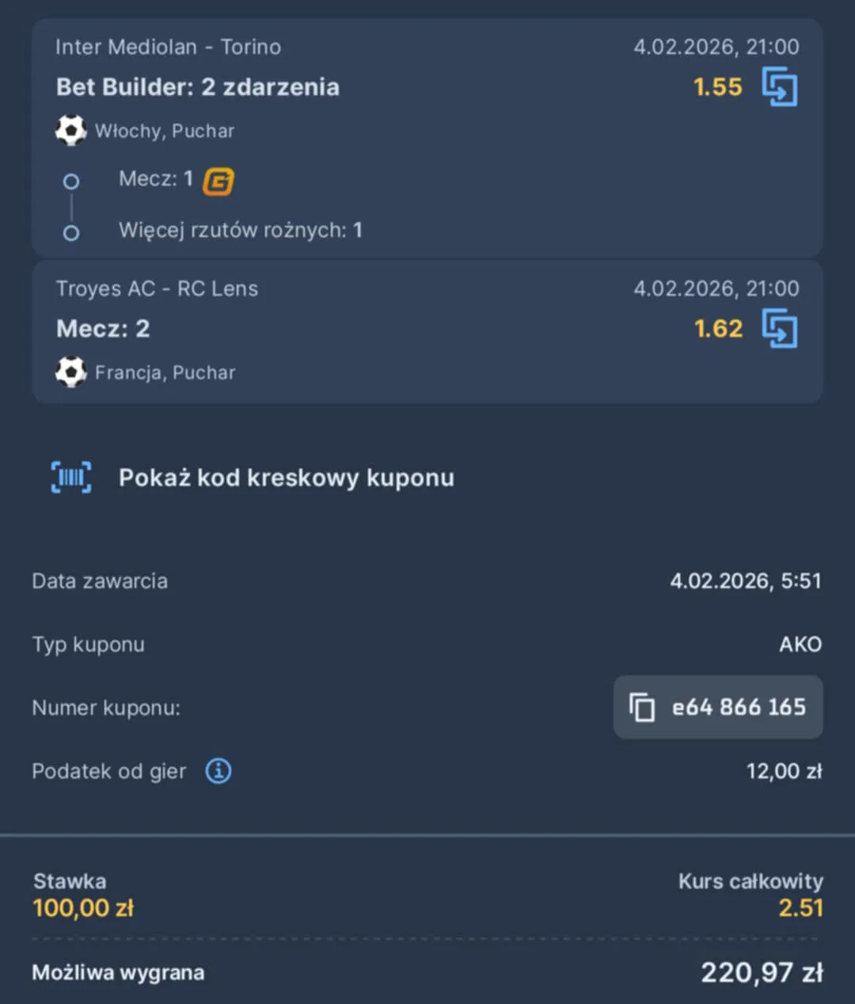Click the barcode icon for the coupon
The height and width of the screenshot is (1004, 855).
70,476
